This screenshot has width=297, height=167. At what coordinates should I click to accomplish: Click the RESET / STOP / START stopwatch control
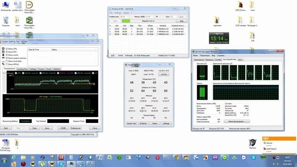coord(219,43)
